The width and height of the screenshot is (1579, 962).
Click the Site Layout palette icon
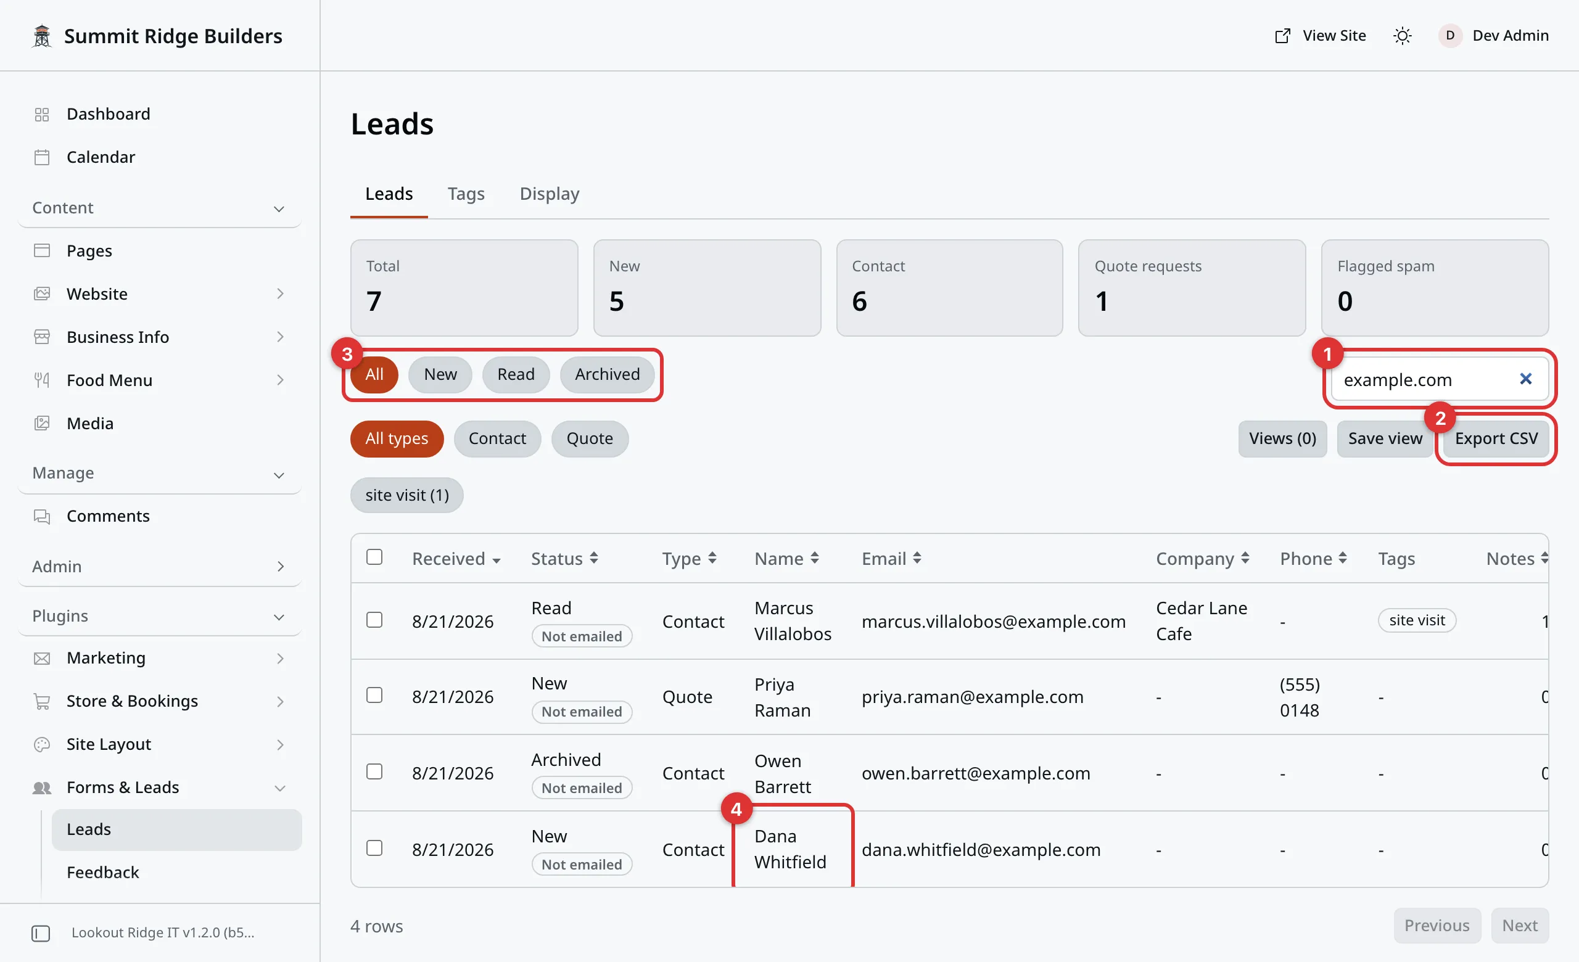pos(42,744)
